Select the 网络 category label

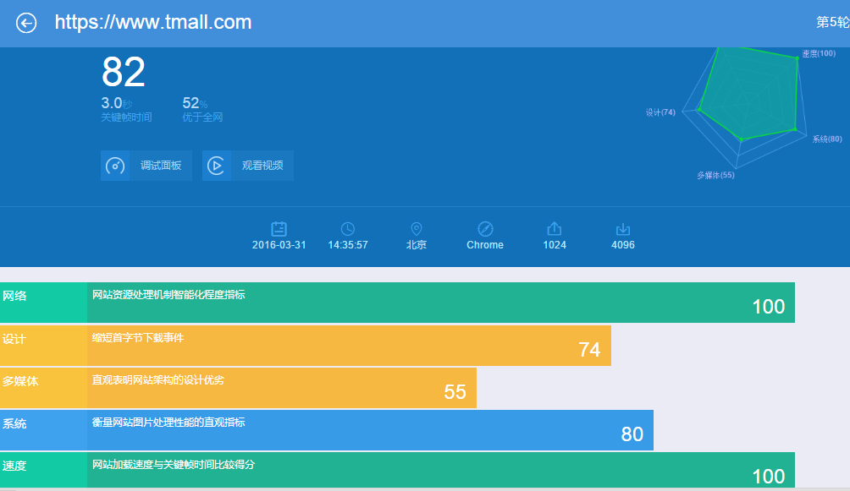14,296
